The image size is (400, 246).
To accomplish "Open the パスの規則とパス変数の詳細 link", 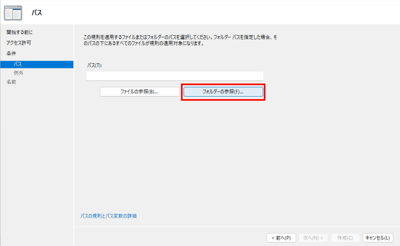I will pos(109,216).
